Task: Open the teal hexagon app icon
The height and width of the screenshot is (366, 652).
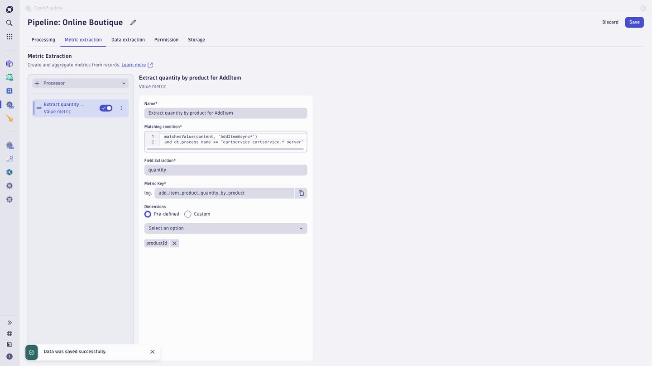Action: [10, 172]
